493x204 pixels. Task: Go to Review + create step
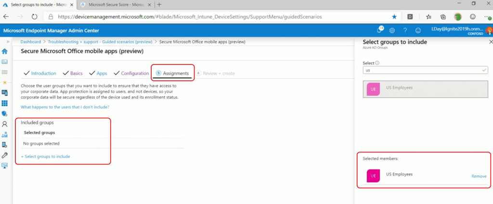216,73
